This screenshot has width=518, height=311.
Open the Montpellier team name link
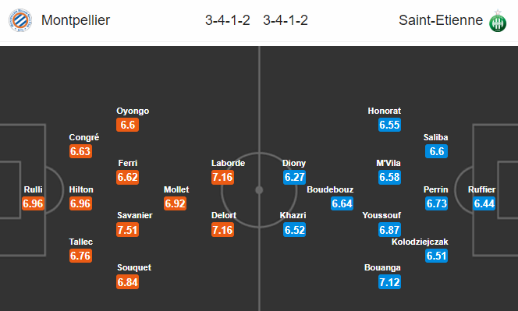[76, 20]
